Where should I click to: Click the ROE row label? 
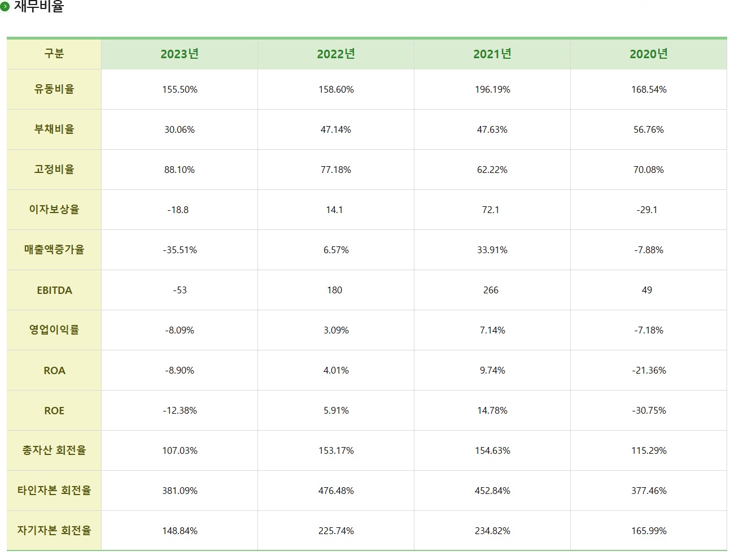coord(54,410)
